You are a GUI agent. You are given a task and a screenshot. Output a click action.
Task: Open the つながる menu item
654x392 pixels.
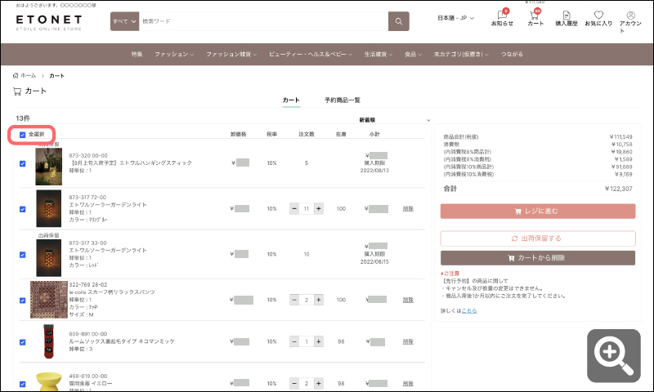click(512, 54)
